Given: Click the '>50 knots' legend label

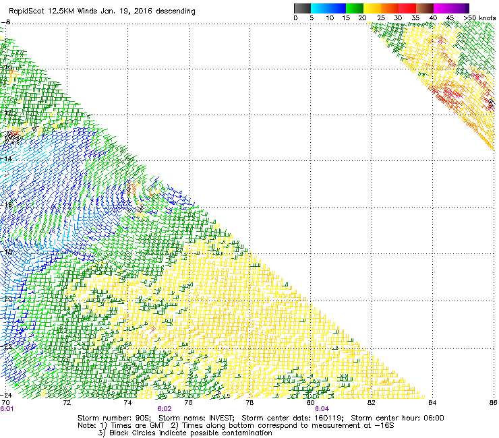Looking at the screenshot, I should [x=479, y=18].
